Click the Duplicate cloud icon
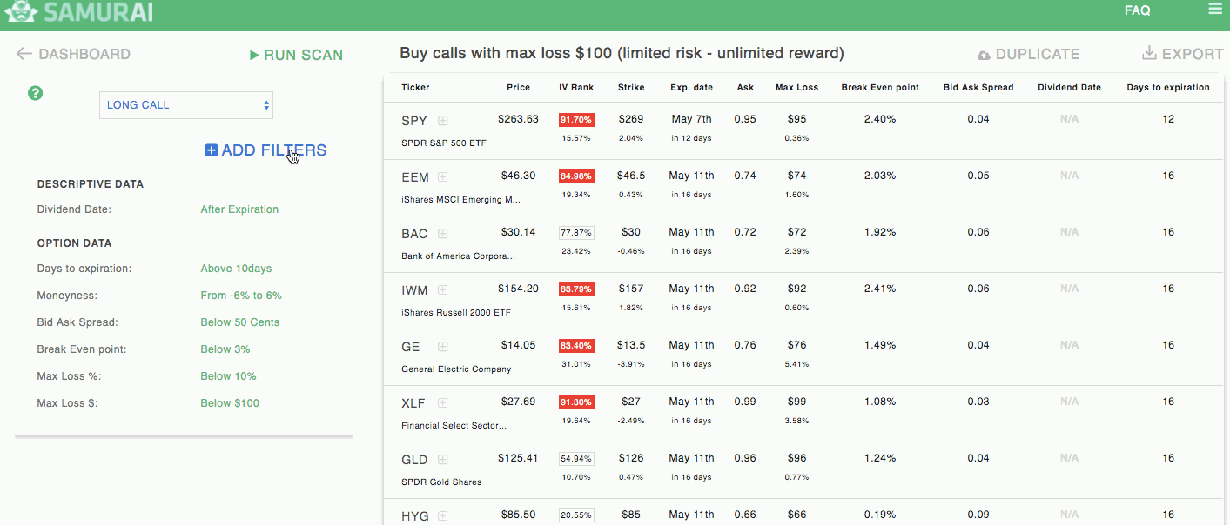This screenshot has height=525, width=1230. click(984, 55)
